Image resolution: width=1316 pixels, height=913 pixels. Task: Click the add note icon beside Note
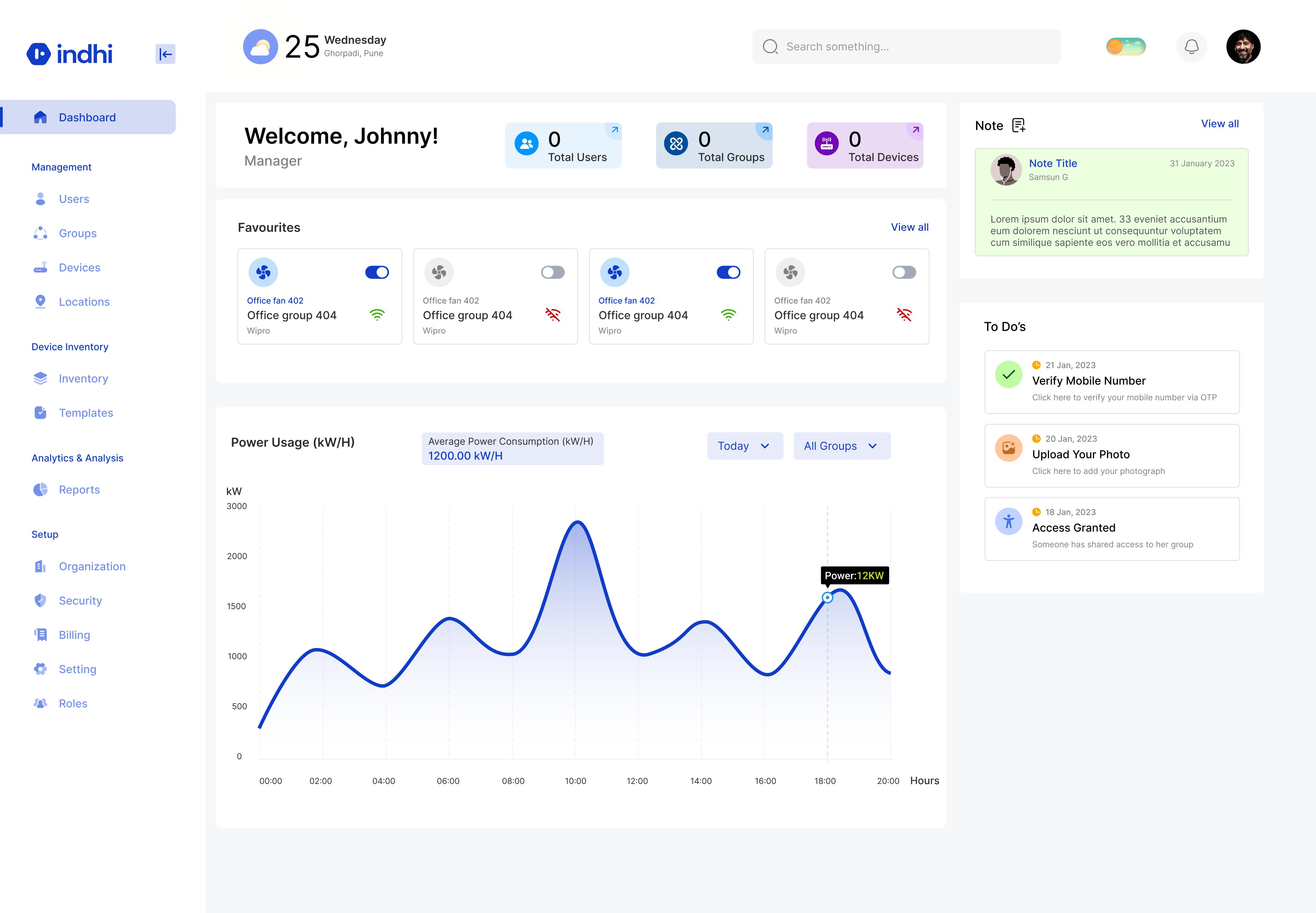[1019, 125]
